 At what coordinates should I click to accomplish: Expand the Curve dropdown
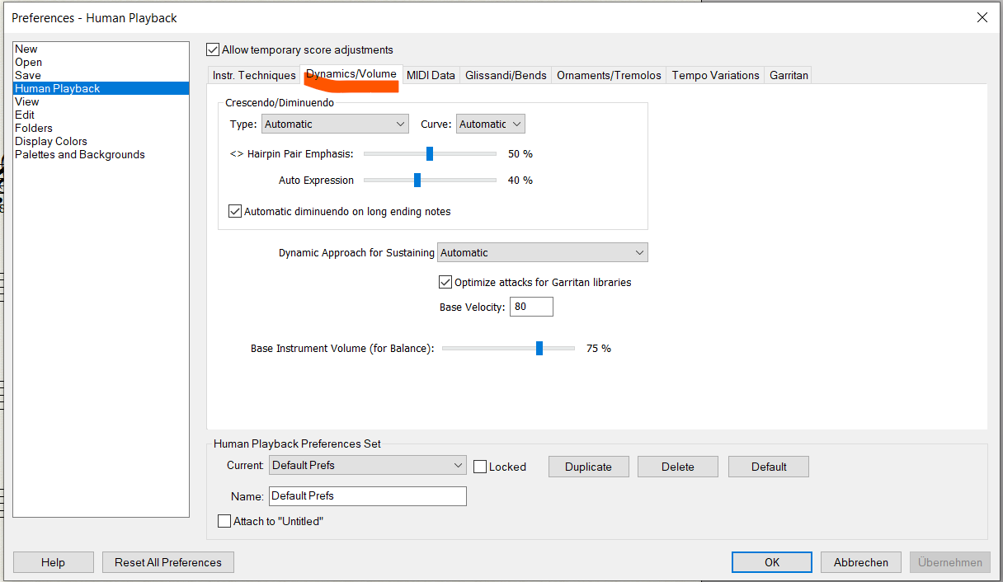491,124
